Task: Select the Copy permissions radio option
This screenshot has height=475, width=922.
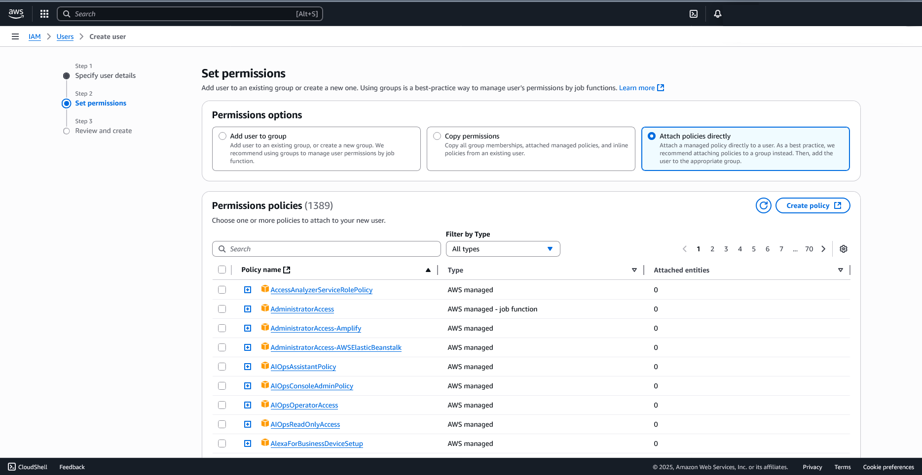Action: click(x=437, y=136)
